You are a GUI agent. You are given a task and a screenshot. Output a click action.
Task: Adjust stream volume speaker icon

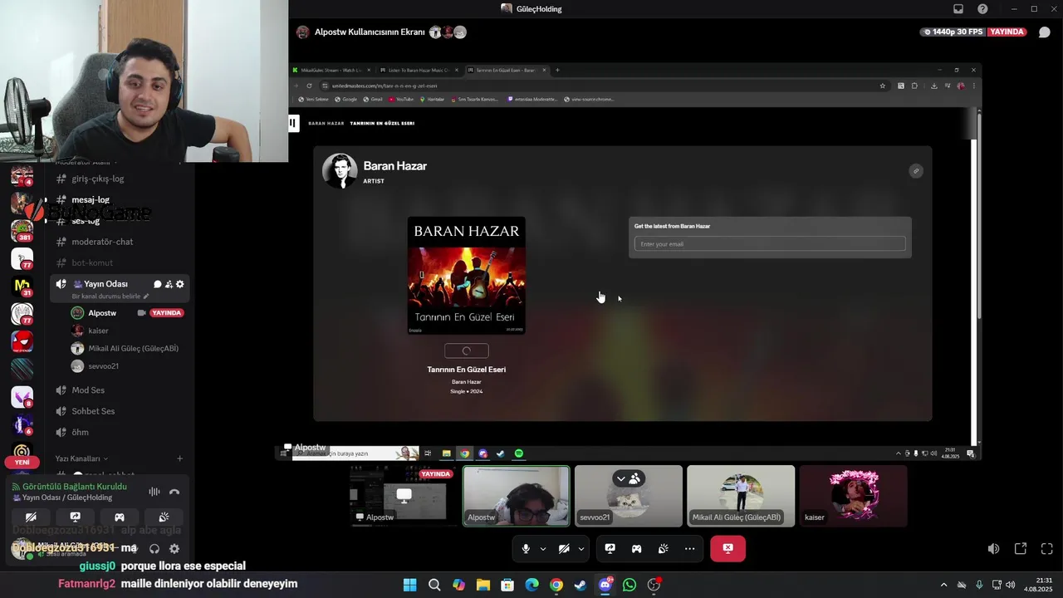click(x=993, y=549)
